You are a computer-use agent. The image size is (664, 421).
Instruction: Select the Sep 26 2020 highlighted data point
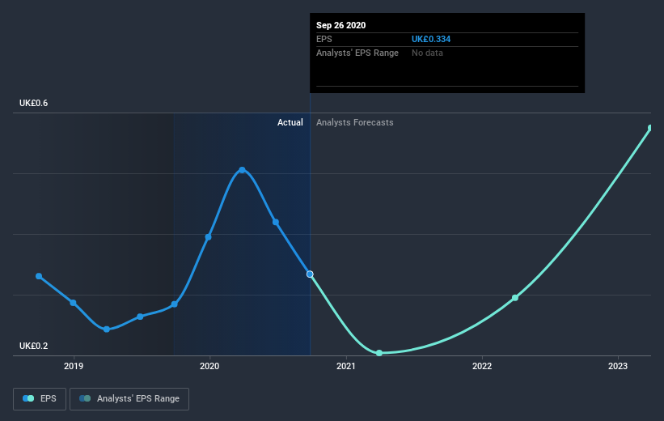[310, 274]
